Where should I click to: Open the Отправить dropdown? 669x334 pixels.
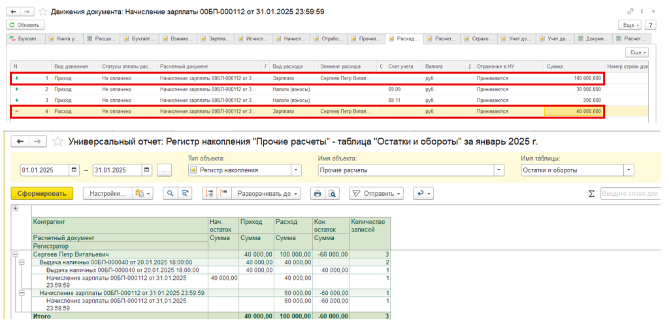click(376, 193)
